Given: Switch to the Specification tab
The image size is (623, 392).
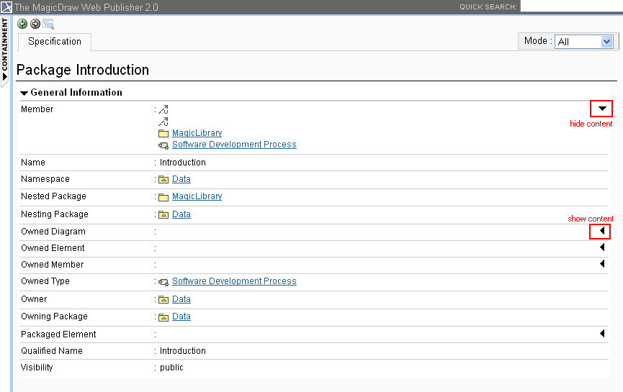Looking at the screenshot, I should point(55,42).
